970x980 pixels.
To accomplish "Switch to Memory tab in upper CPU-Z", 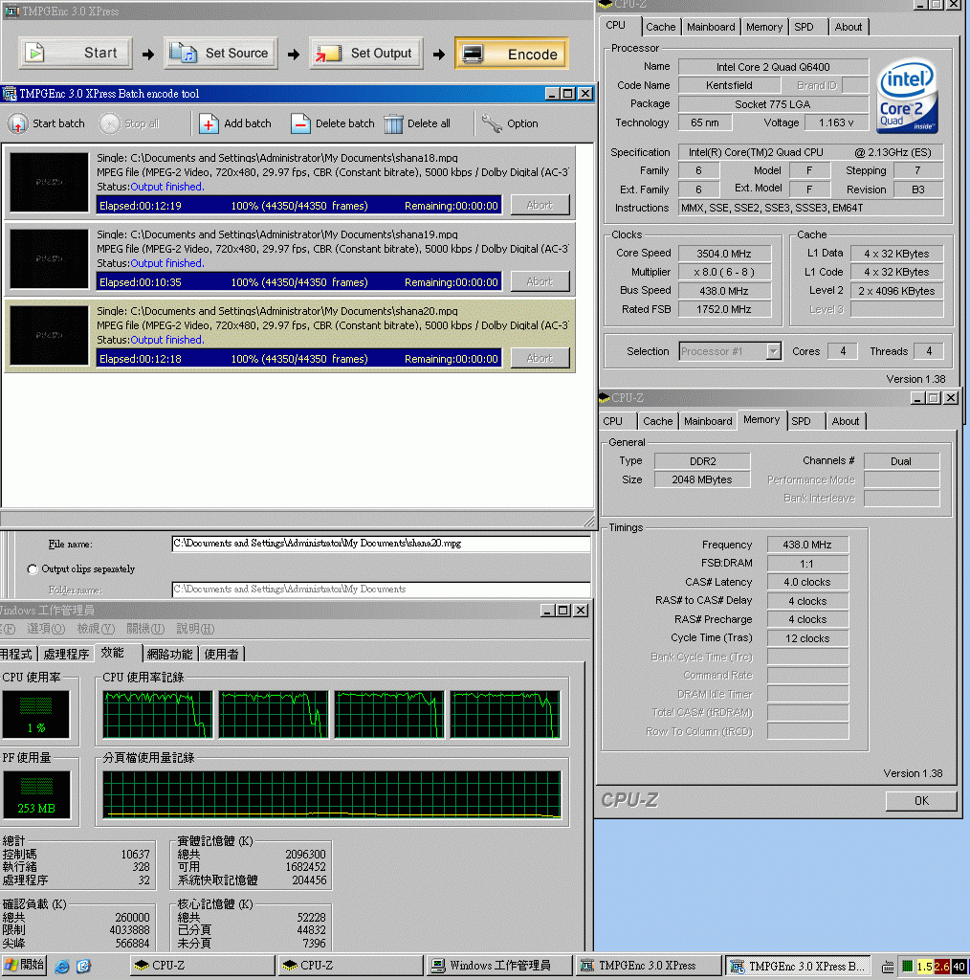I will coord(764,27).
